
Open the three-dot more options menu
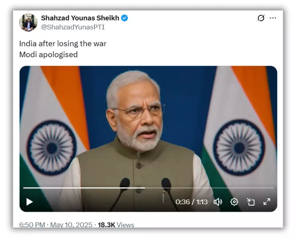[x=273, y=18]
